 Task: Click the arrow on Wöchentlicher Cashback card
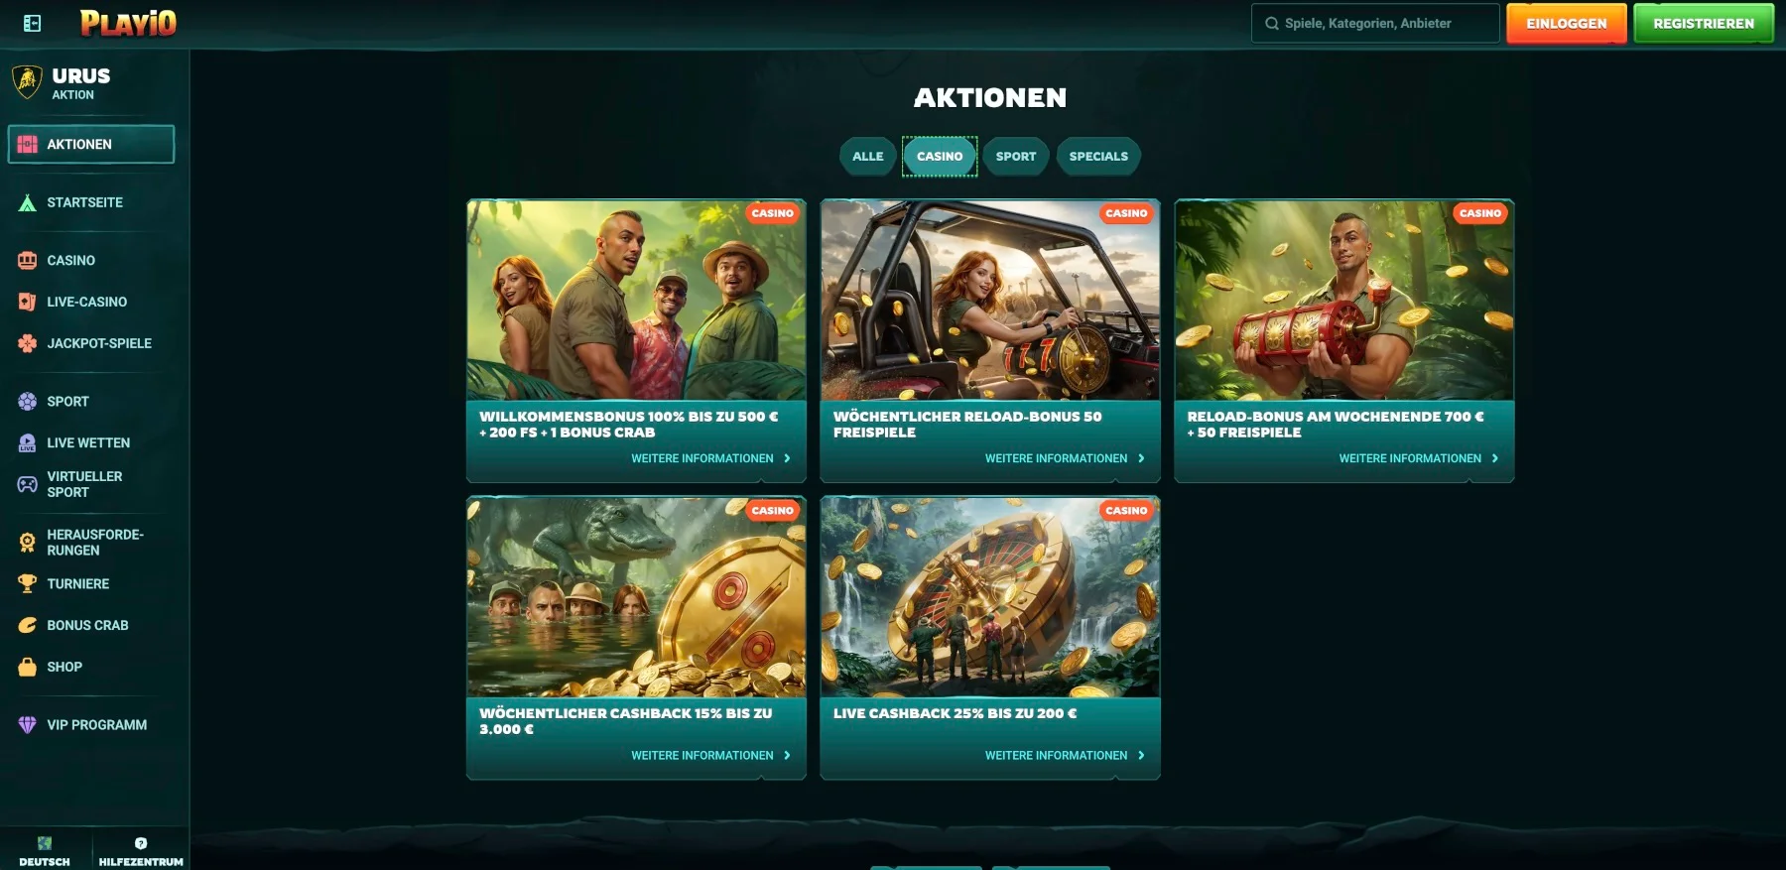788,756
